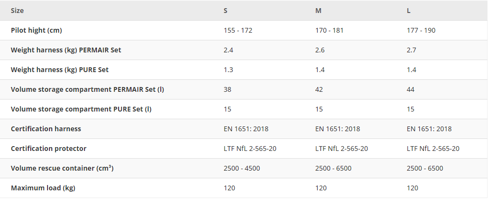
Task: Click 'Weight harness (kg) PURE Set' label
Action: coord(60,70)
